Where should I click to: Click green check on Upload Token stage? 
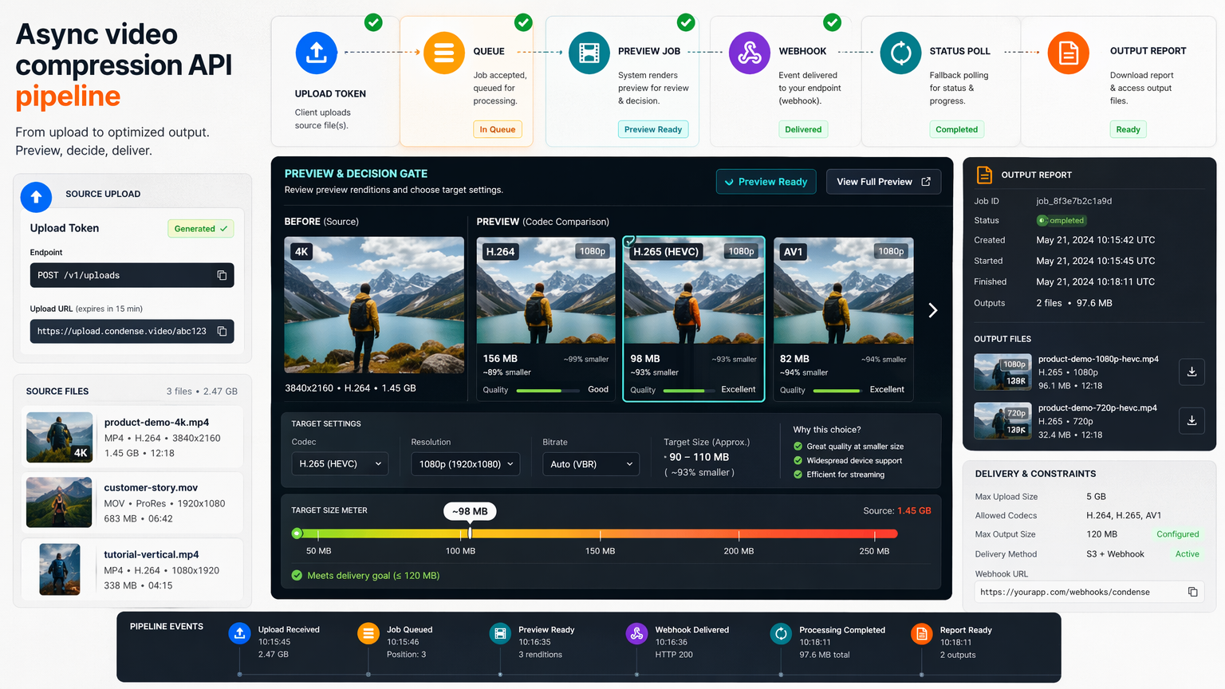pos(373,22)
